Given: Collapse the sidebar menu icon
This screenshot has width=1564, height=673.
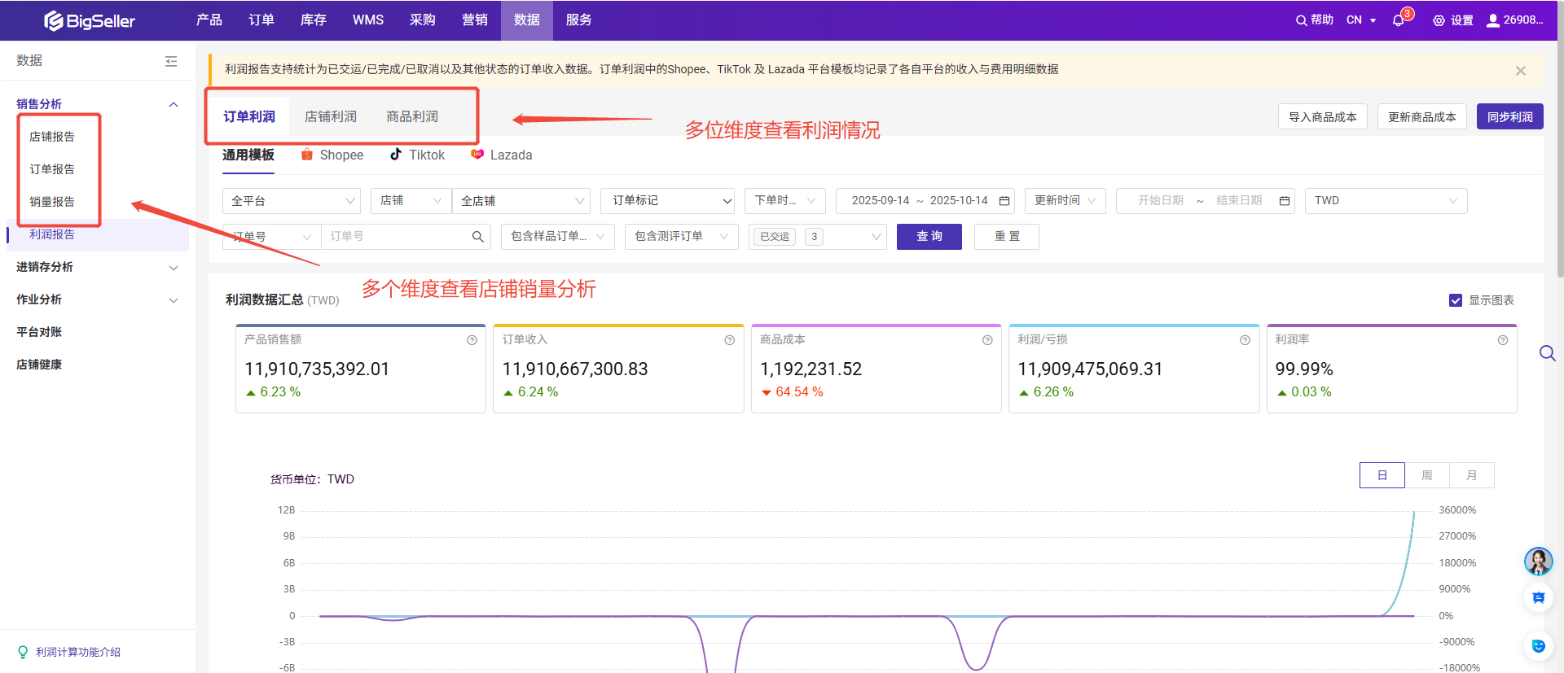Looking at the screenshot, I should [x=171, y=61].
